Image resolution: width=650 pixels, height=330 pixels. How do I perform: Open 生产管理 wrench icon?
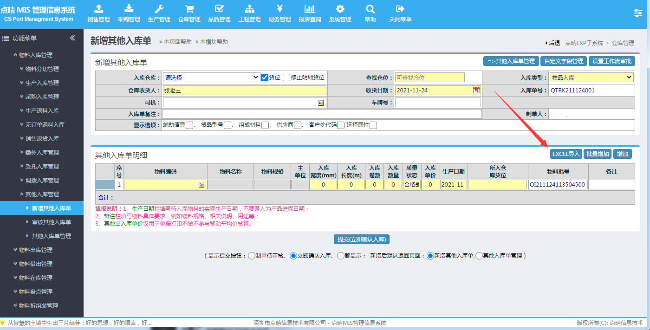pyautogui.click(x=159, y=9)
